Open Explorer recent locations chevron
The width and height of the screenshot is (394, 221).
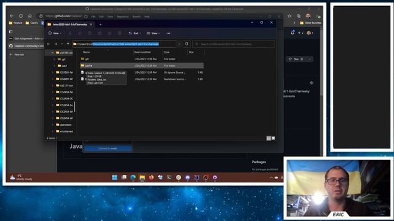(62, 44)
